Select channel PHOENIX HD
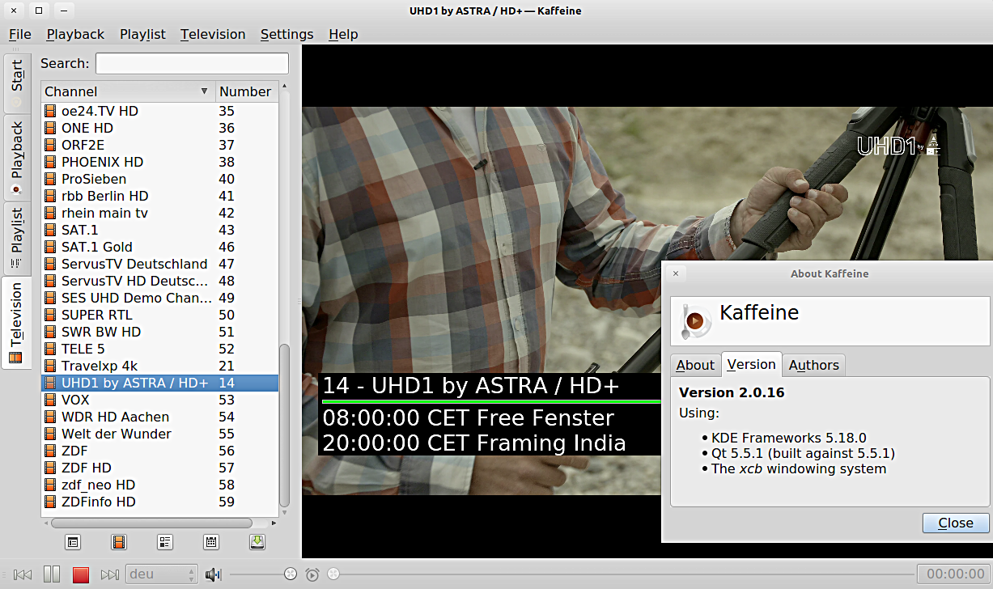The height and width of the screenshot is (589, 993). 159,162
